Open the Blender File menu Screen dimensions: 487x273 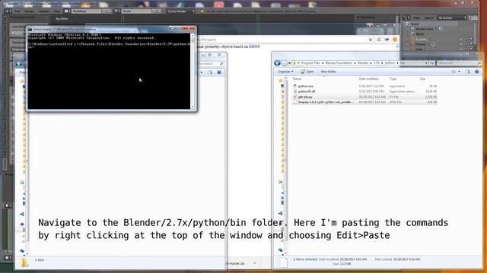coord(18,11)
